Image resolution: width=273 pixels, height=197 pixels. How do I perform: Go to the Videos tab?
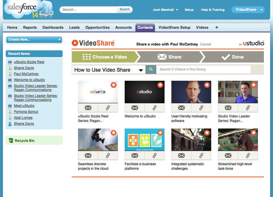[202, 28]
